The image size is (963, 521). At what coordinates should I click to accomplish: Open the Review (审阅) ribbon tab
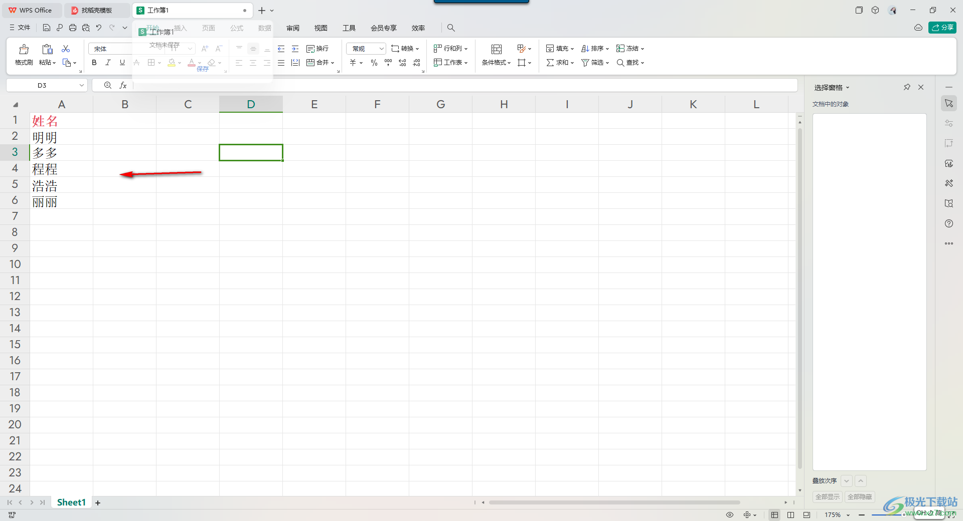[x=293, y=28]
